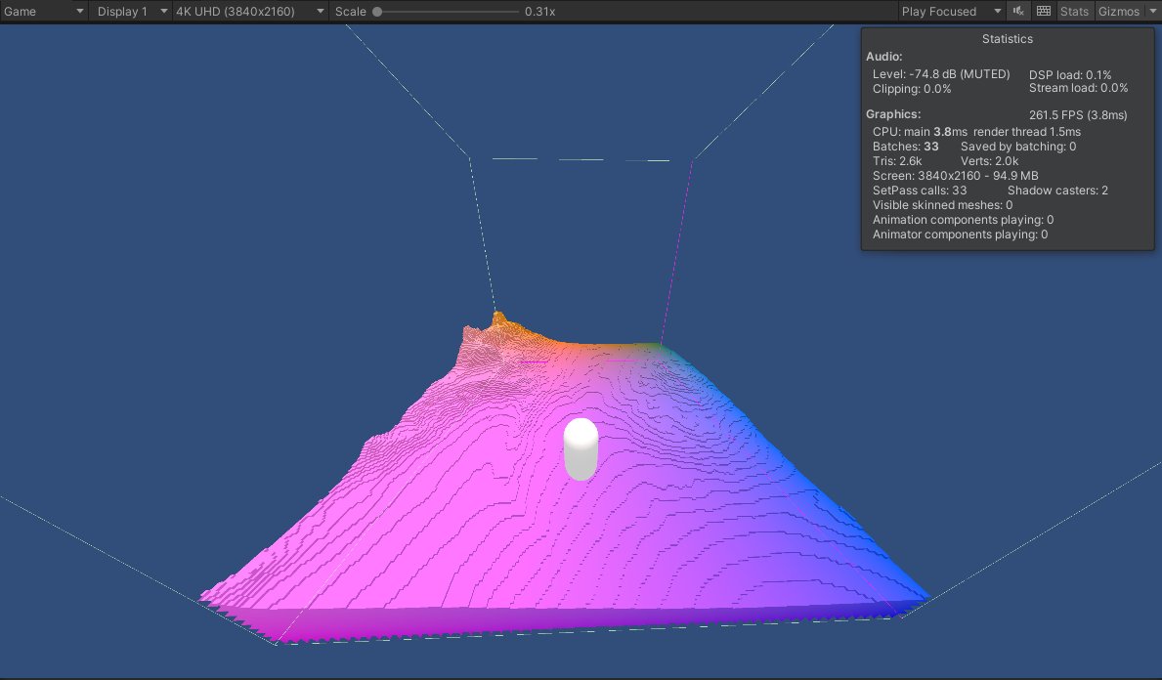Click the Verts: 2.0k statistic
The width and height of the screenshot is (1162, 680).
[989, 161]
